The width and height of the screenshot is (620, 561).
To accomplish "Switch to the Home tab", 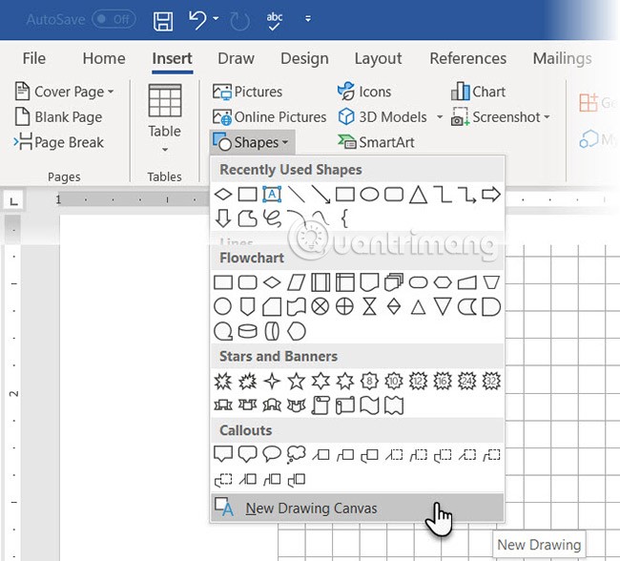I will tap(104, 58).
